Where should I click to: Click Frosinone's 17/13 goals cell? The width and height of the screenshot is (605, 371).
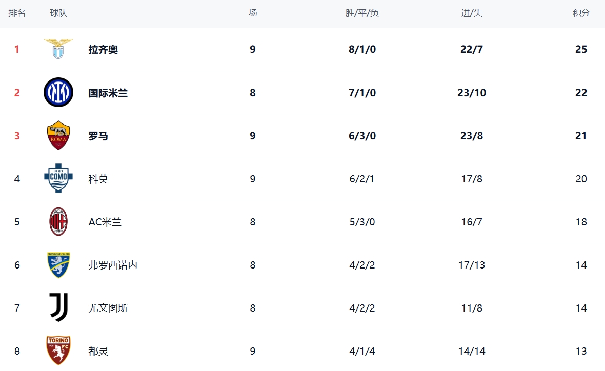click(x=472, y=265)
